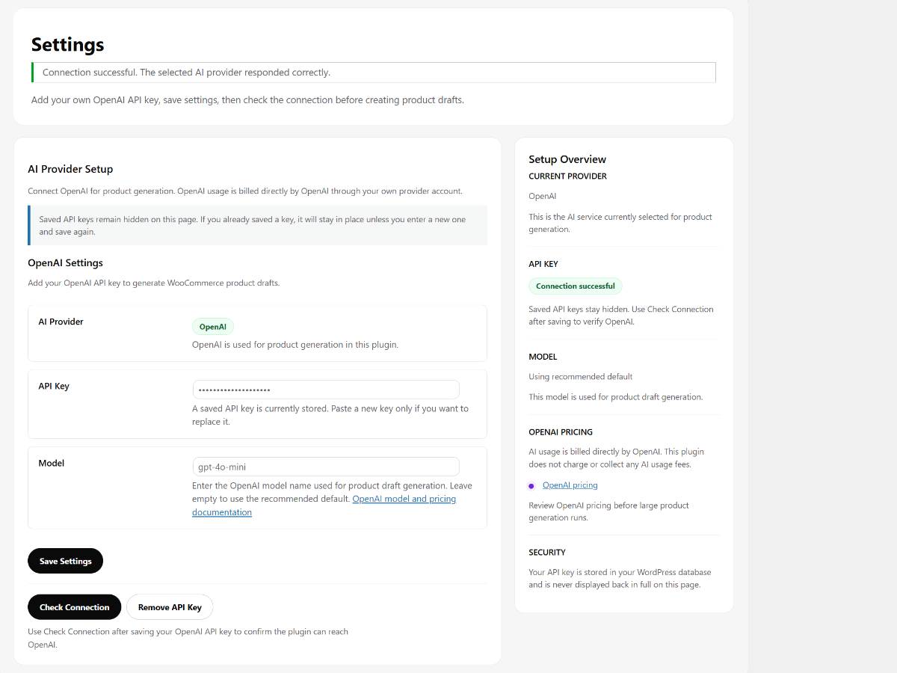Click the purple bullet beside OpenAI pricing
Viewport: 897px width, 673px height.
point(531,486)
